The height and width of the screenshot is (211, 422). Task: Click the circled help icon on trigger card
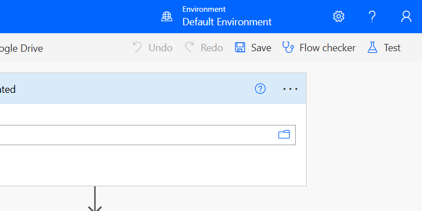(260, 89)
